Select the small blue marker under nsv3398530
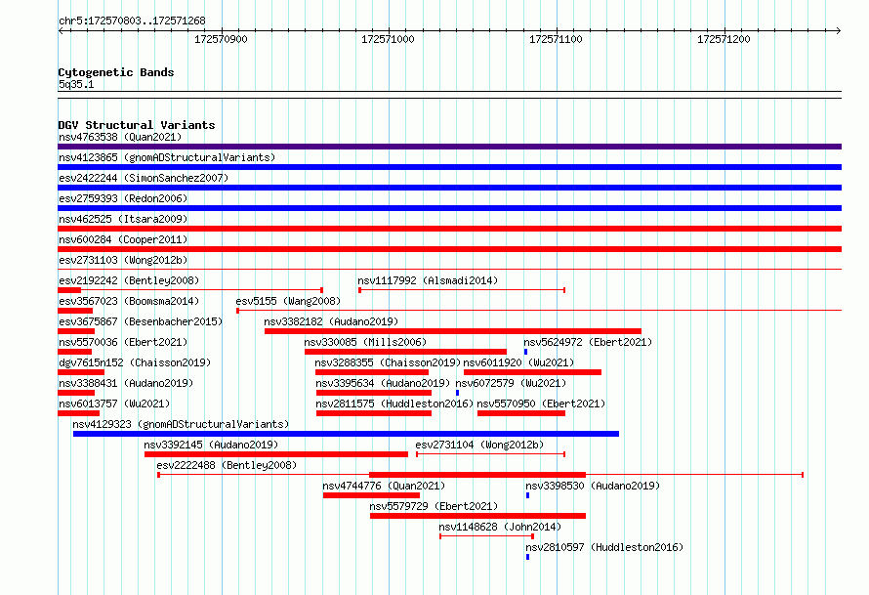Screen dimensions: 869x595 [x=527, y=495]
